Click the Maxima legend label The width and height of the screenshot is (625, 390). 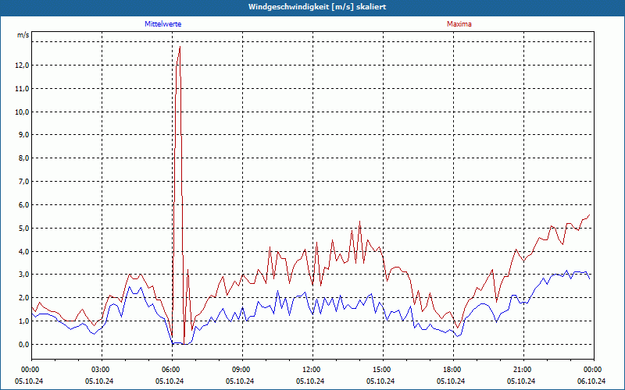[459, 24]
